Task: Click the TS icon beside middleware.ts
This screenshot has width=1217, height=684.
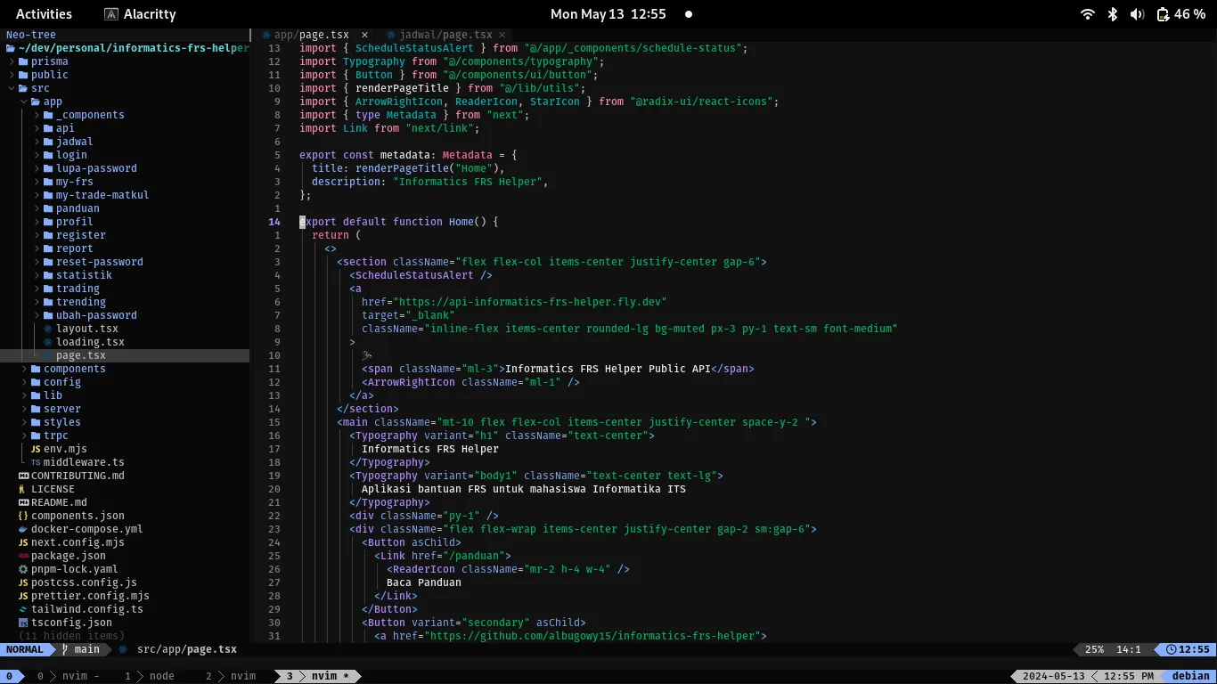Action: [x=35, y=462]
